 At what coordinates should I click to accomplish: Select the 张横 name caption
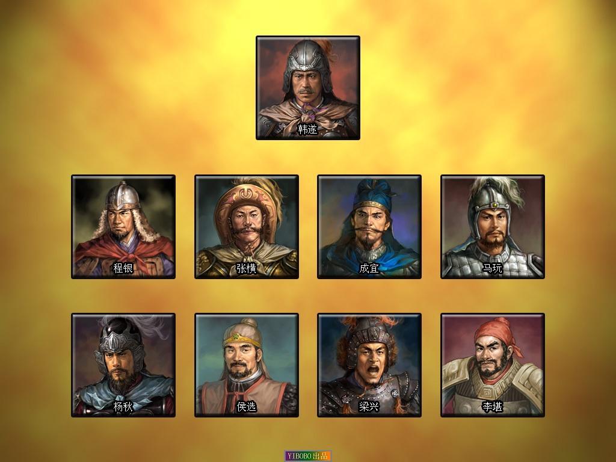pos(247,268)
